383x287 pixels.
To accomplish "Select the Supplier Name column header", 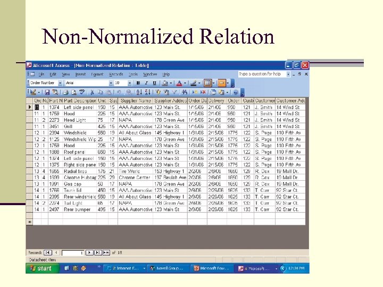I will pyautogui.click(x=135, y=100).
